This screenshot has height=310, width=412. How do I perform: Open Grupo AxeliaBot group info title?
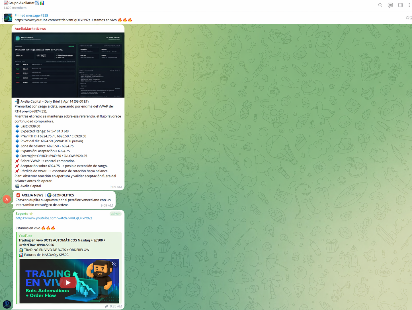[x=24, y=3]
